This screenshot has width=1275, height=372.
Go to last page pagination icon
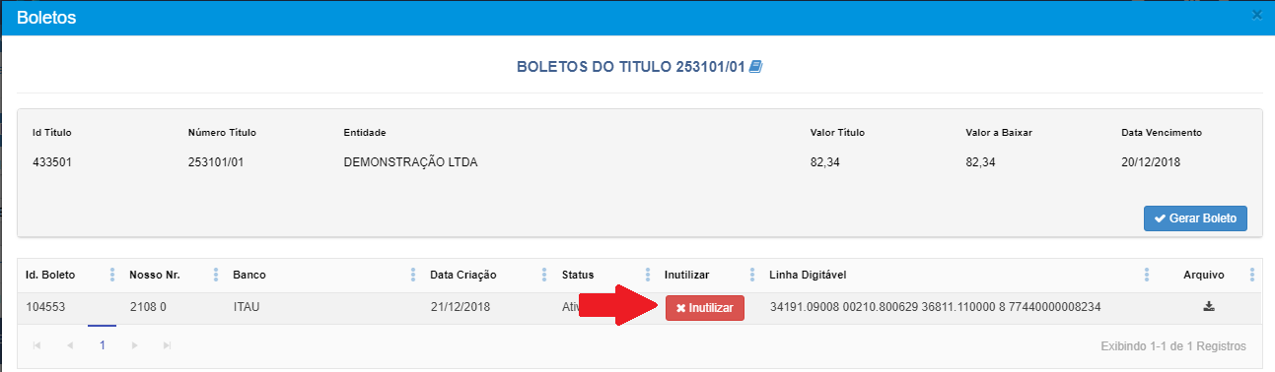[167, 345]
